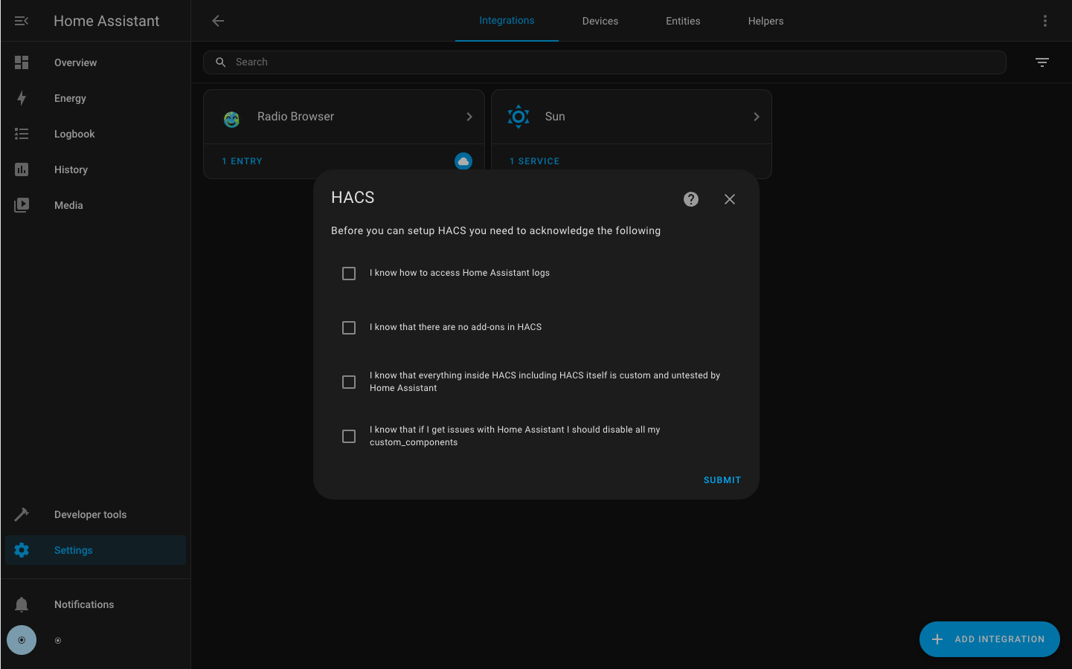Open the integrations filter icon
This screenshot has width=1072, height=669.
pos(1041,62)
